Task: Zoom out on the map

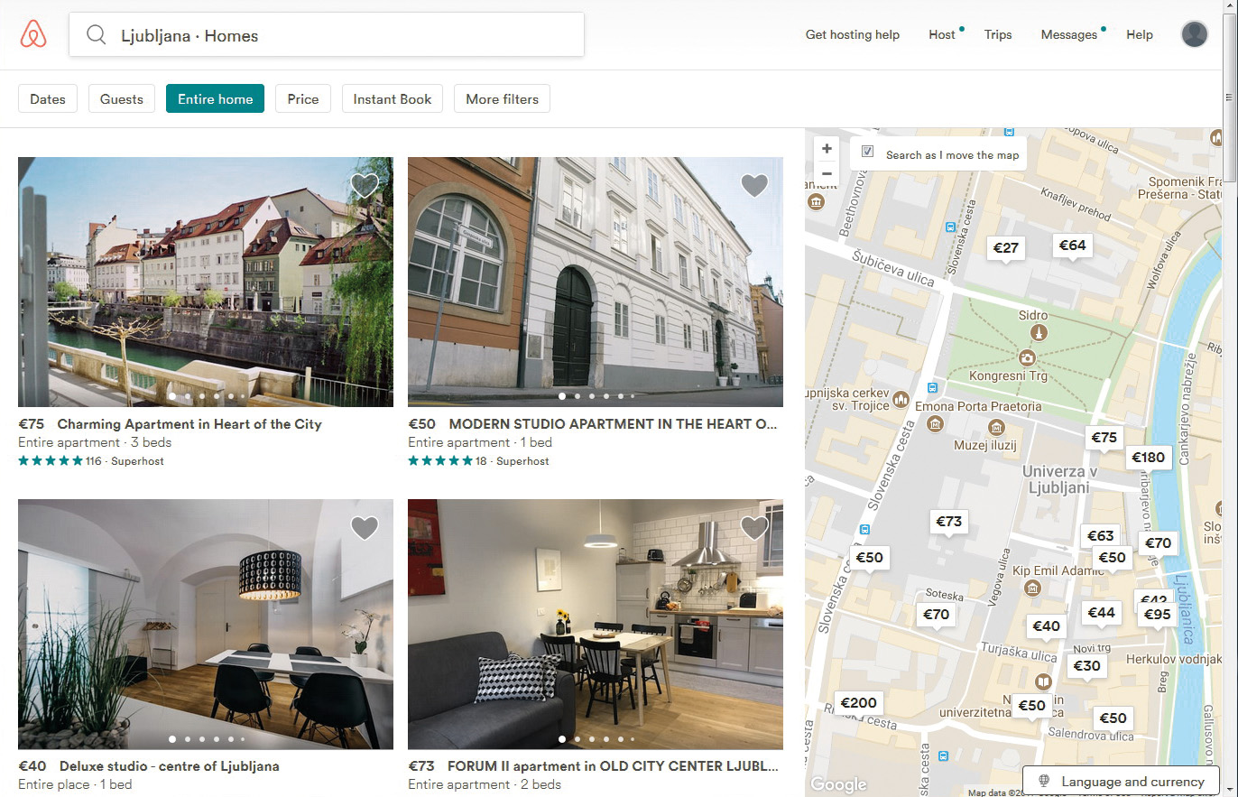Action: pyautogui.click(x=827, y=173)
